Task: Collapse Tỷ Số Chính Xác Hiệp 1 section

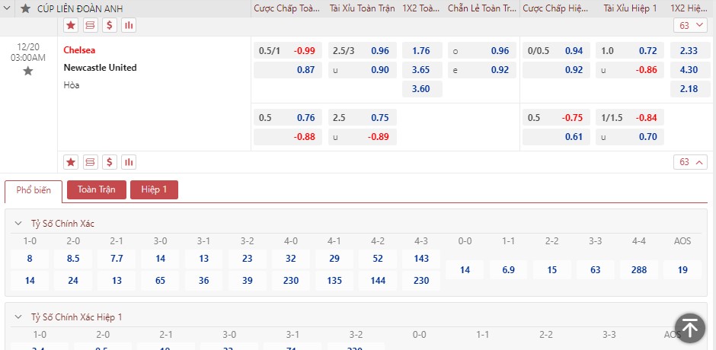Action: [18, 317]
